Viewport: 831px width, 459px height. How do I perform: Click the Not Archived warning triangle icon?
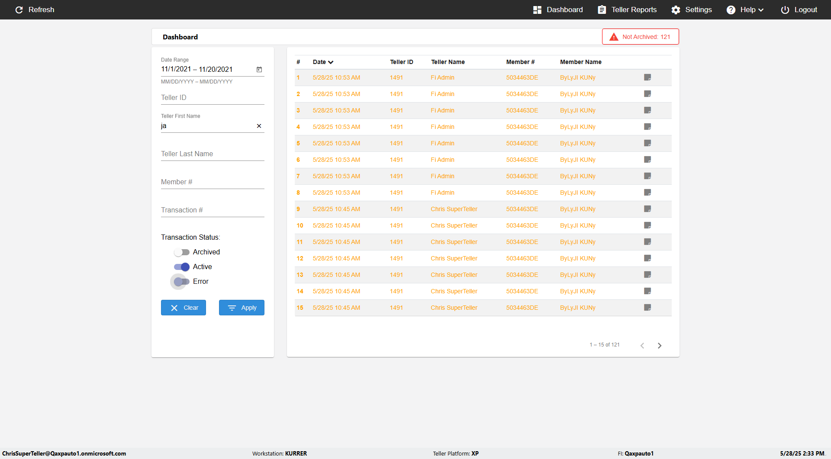[614, 37]
